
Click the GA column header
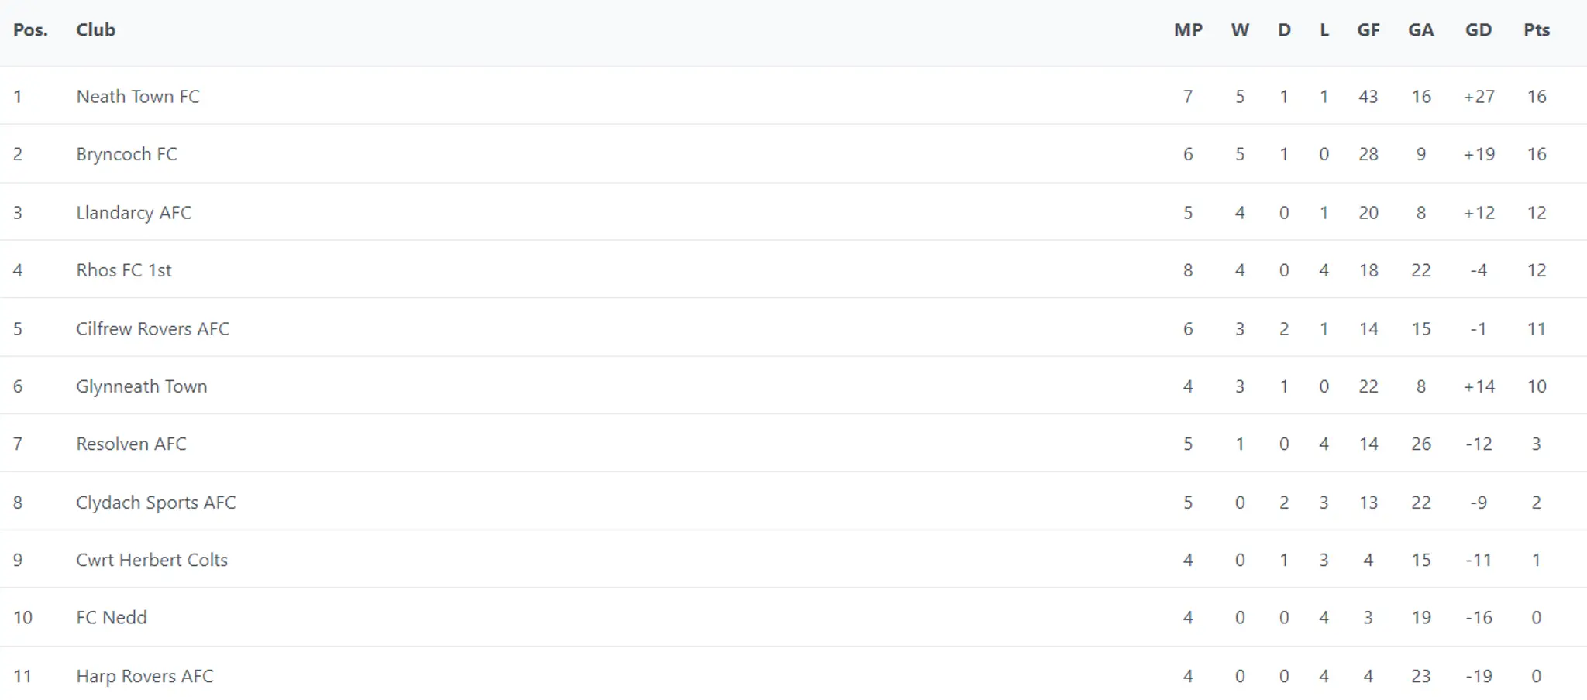1421,30
